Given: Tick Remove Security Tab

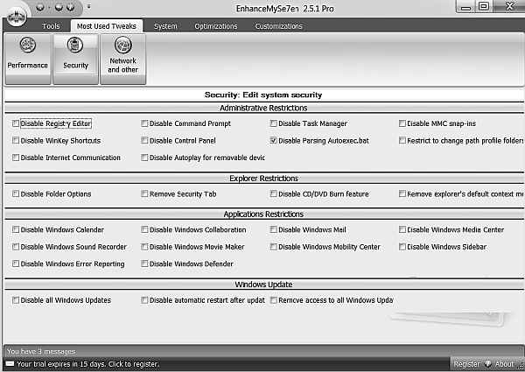Looking at the screenshot, I should coord(144,193).
